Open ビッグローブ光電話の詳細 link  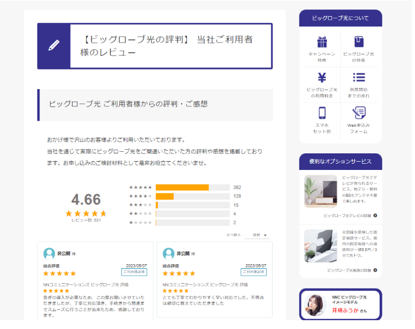[349, 270]
